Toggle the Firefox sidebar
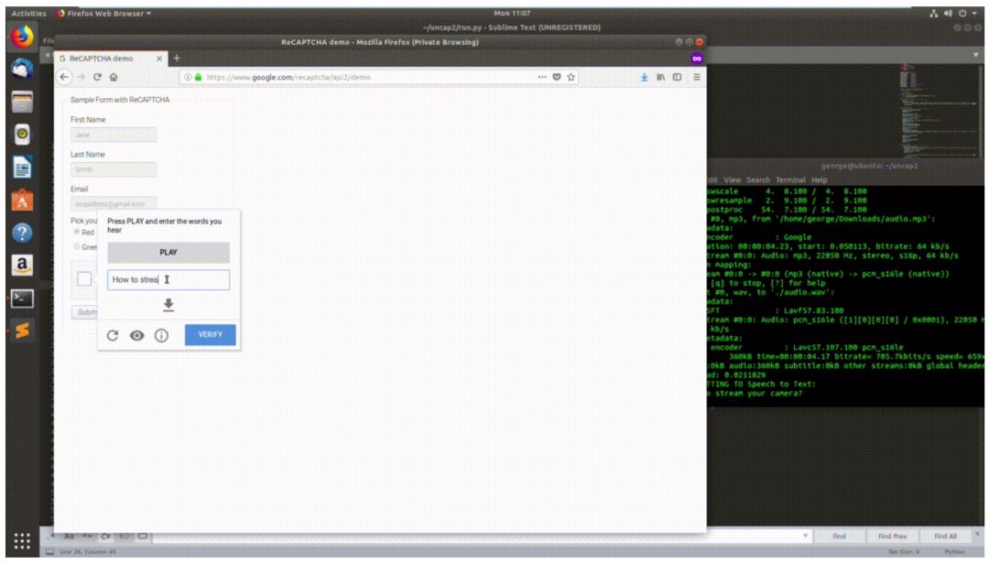Image resolution: width=989 pixels, height=564 pixels. [x=677, y=77]
